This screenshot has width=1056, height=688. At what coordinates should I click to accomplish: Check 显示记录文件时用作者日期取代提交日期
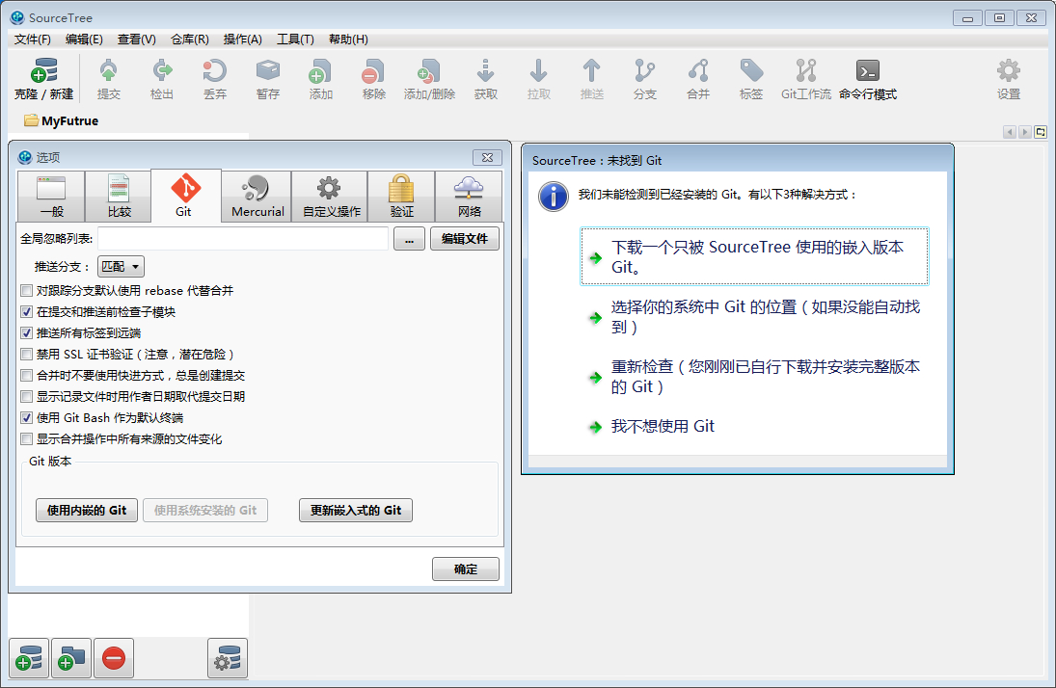coord(26,396)
